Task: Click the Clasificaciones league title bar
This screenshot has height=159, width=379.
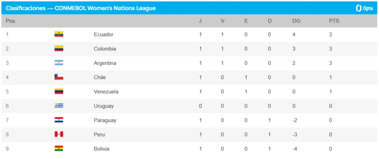Action: (81, 8)
